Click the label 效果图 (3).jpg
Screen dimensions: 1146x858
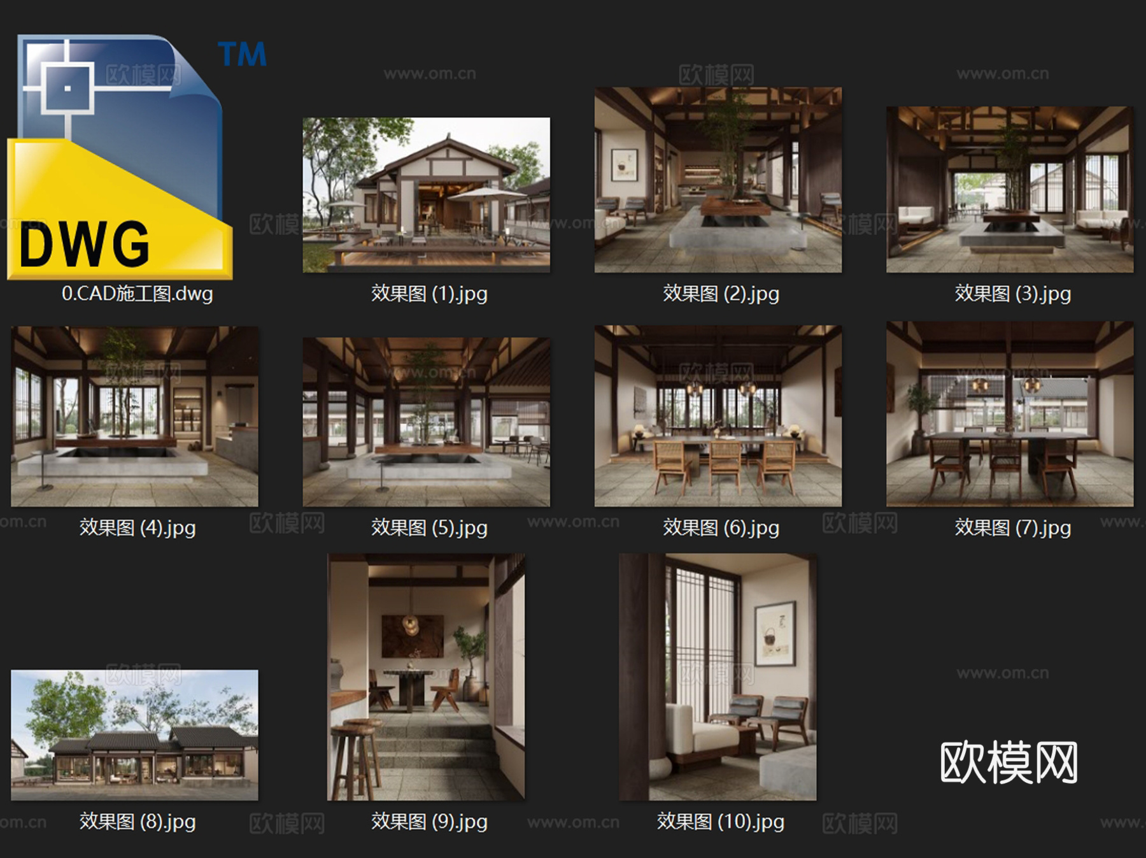point(1012,294)
